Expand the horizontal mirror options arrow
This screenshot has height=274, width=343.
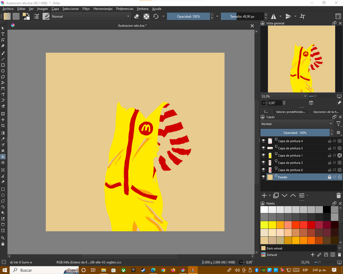[x=280, y=17]
